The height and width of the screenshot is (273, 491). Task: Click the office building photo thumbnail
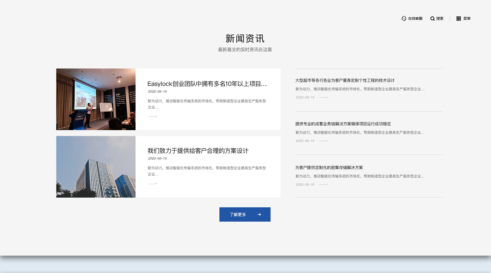pyautogui.click(x=96, y=167)
